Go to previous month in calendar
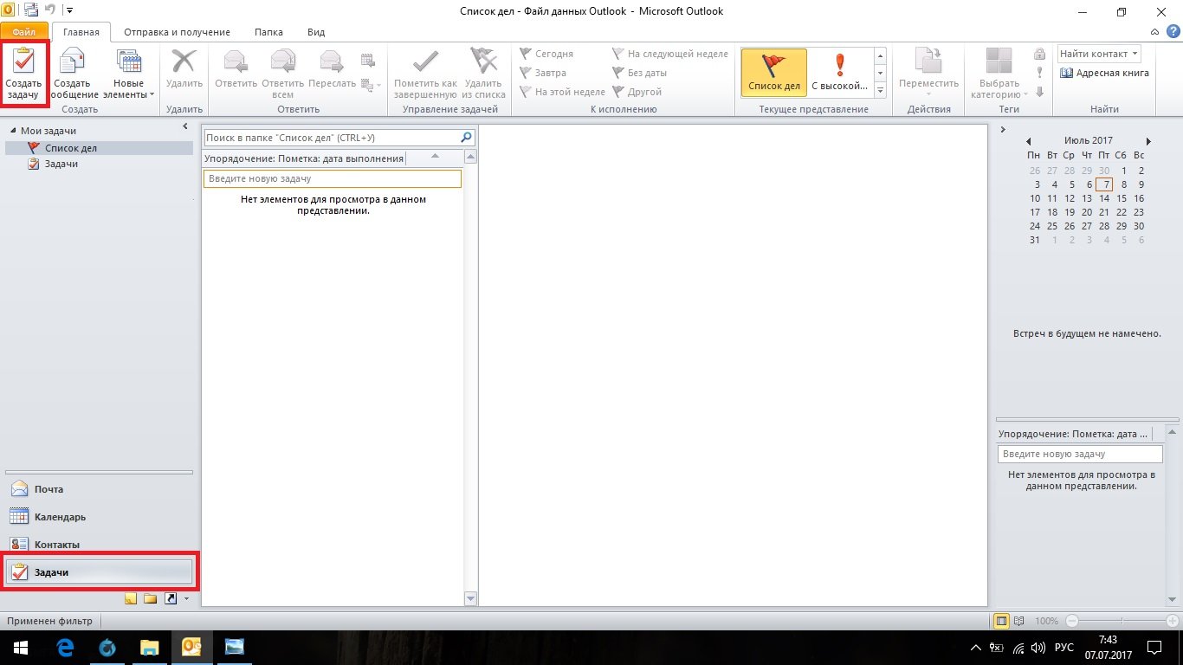The width and height of the screenshot is (1183, 665). pos(1028,141)
